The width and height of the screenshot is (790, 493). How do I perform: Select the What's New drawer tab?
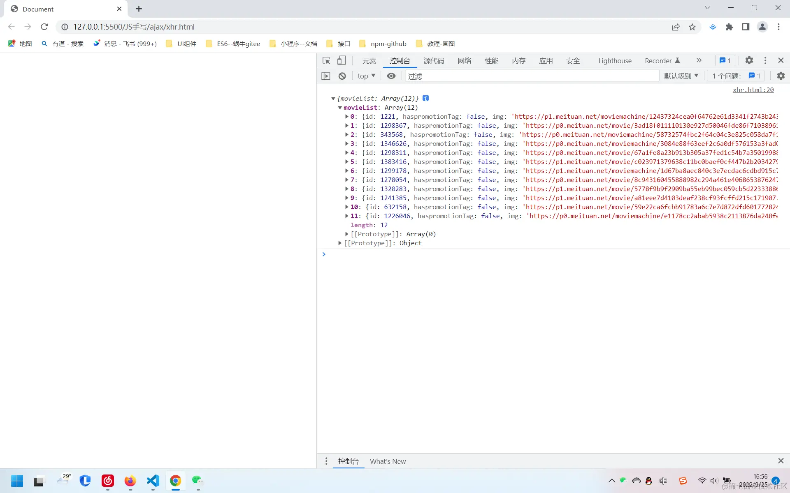pos(388,461)
